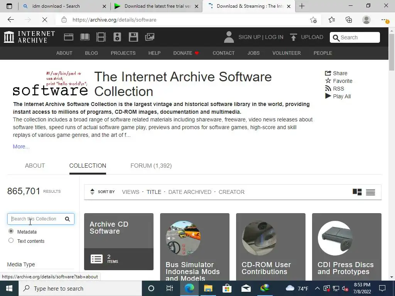Click the page vertical scrollbar thumb
This screenshot has height=296, width=395.
click(x=392, y=52)
